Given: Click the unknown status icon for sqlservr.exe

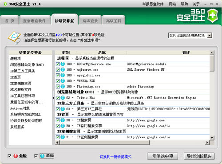Looking at the screenshot, I should [63, 69].
